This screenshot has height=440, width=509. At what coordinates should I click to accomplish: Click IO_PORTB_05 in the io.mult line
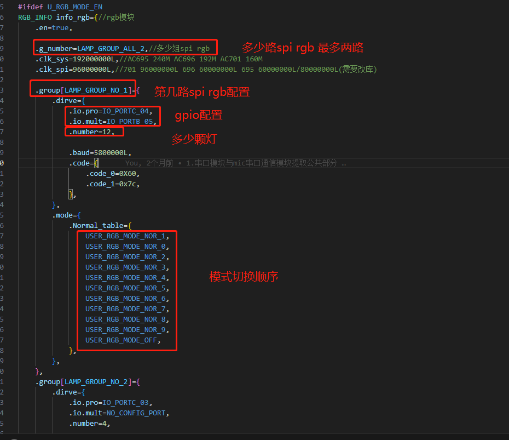(x=130, y=122)
